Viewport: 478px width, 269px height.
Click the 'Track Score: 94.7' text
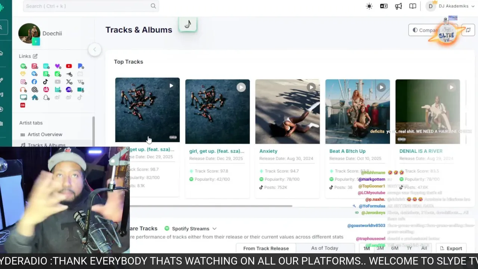(x=282, y=171)
